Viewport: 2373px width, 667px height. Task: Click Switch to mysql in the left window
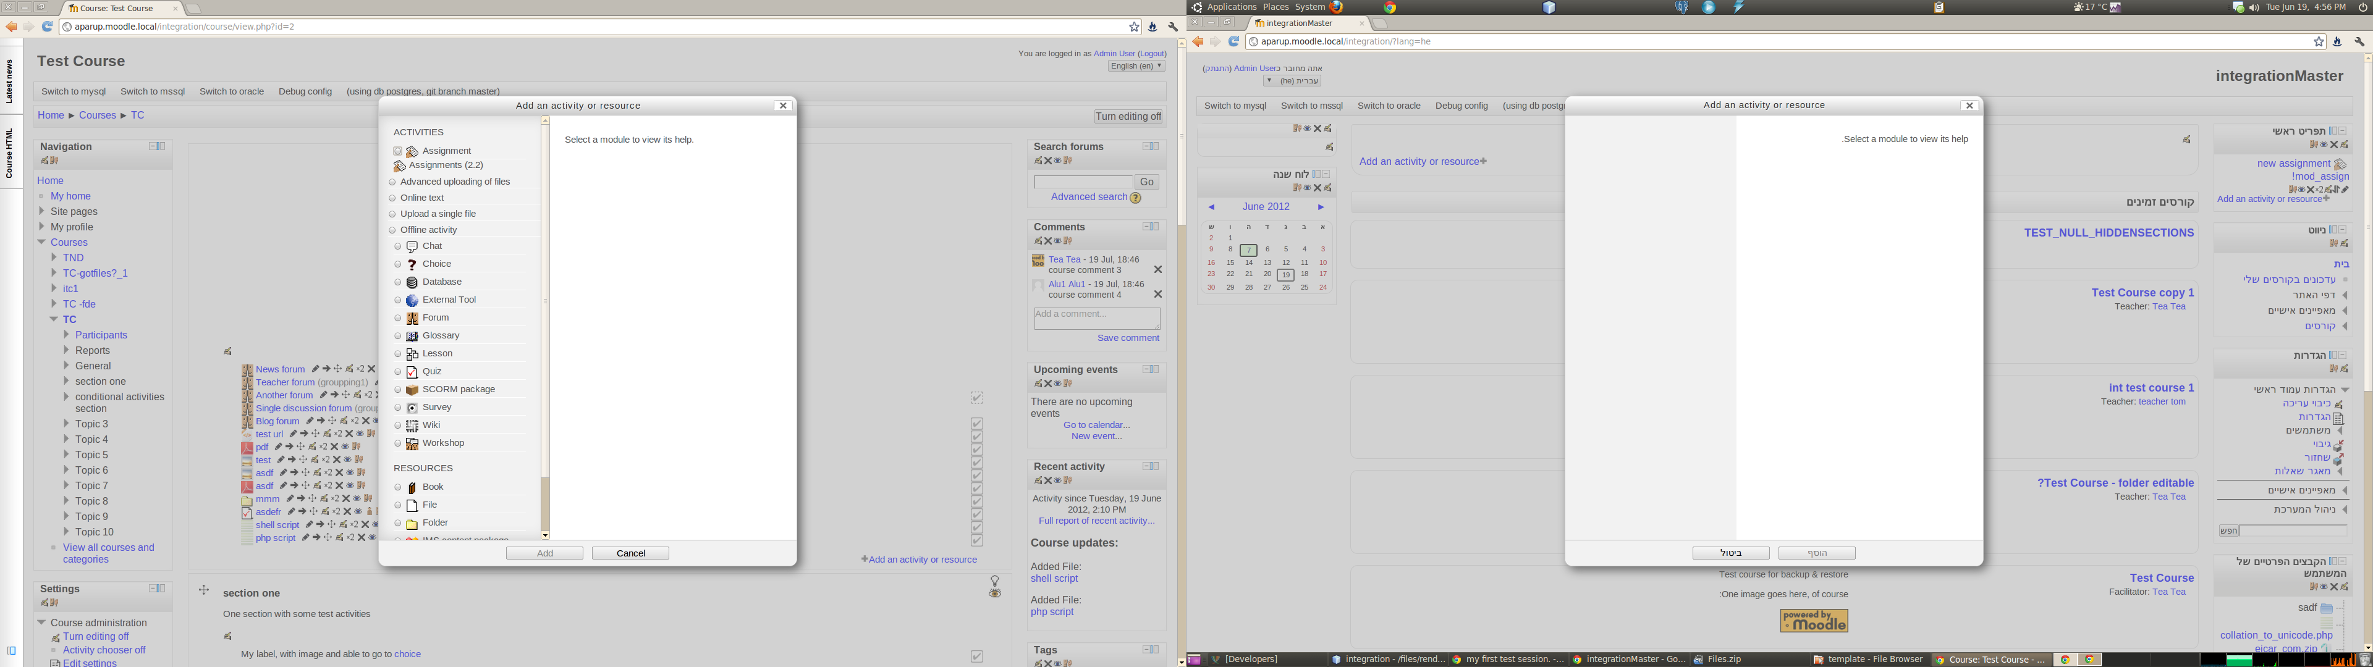[x=74, y=91]
